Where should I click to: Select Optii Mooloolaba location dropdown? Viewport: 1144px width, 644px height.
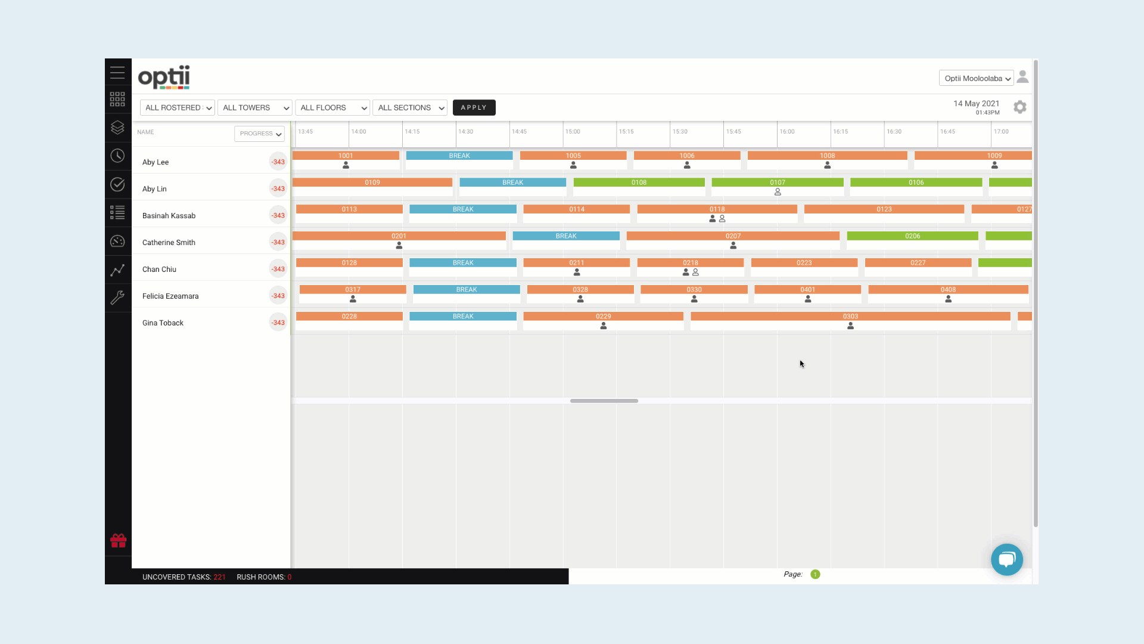[976, 78]
